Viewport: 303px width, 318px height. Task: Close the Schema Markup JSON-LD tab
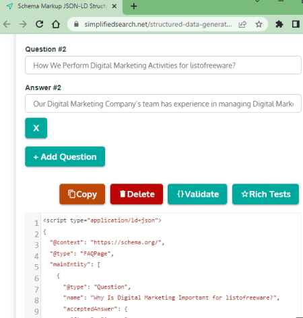pos(114,6)
